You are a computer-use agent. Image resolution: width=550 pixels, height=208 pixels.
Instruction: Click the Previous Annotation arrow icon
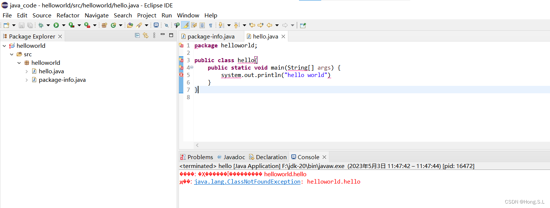(237, 25)
